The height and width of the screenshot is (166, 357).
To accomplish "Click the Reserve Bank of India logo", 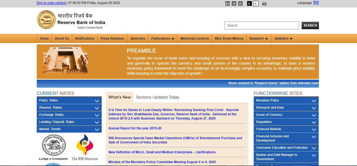I will 71,20.
